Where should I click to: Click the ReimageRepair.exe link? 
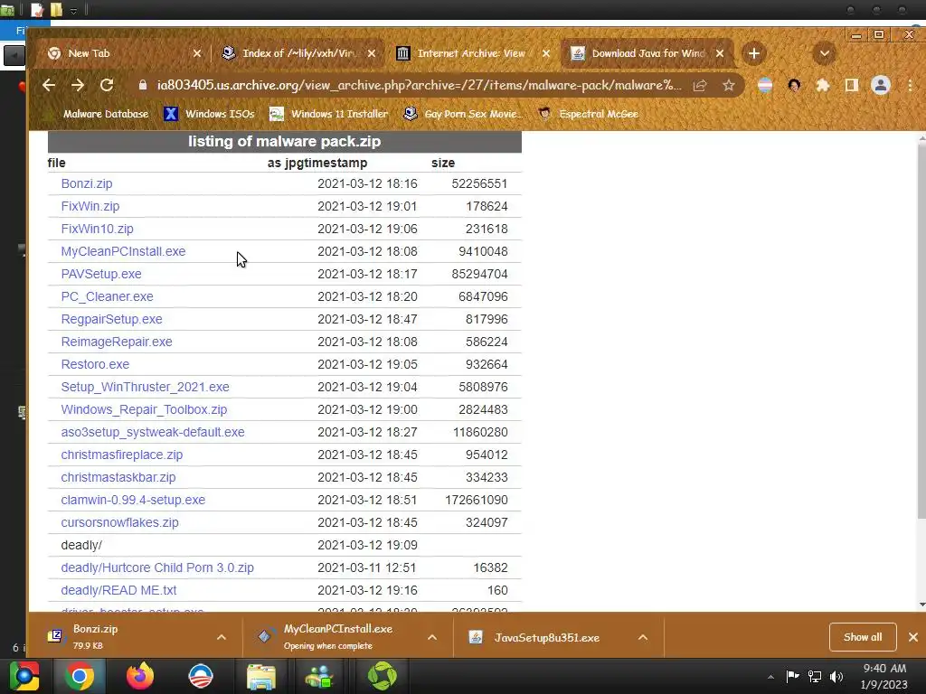117,342
